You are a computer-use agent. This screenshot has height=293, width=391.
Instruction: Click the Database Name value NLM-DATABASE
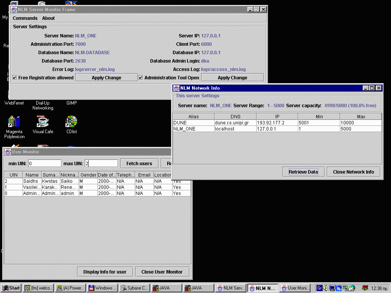tap(92, 53)
